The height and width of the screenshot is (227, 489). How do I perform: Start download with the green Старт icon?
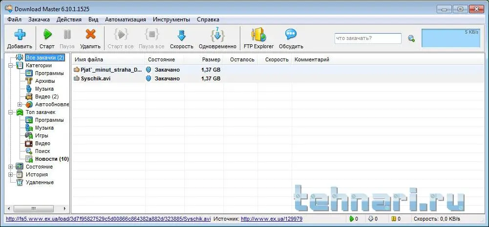47,34
